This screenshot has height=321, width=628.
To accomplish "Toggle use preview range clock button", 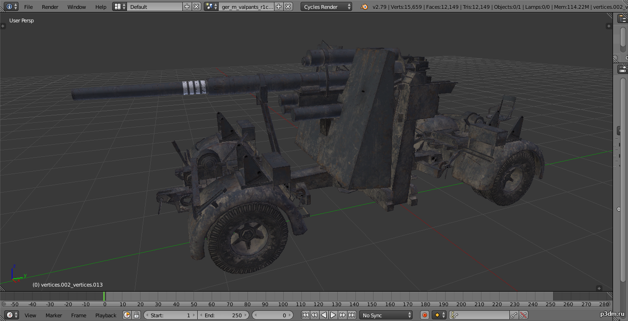I will 127,315.
